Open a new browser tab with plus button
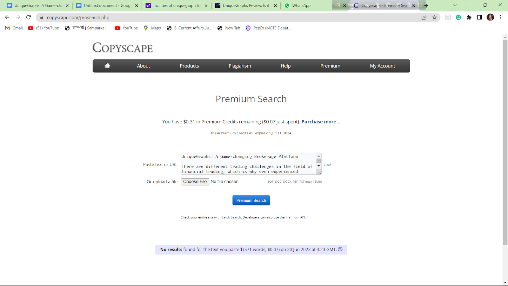Image resolution: width=508 pixels, height=286 pixels. [x=426, y=6]
